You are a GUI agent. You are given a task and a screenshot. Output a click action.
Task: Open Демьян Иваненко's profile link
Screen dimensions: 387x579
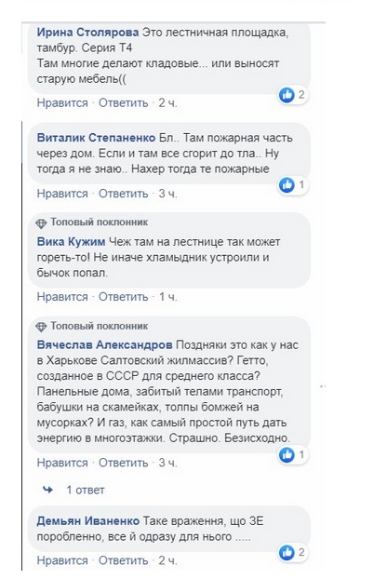click(x=88, y=521)
